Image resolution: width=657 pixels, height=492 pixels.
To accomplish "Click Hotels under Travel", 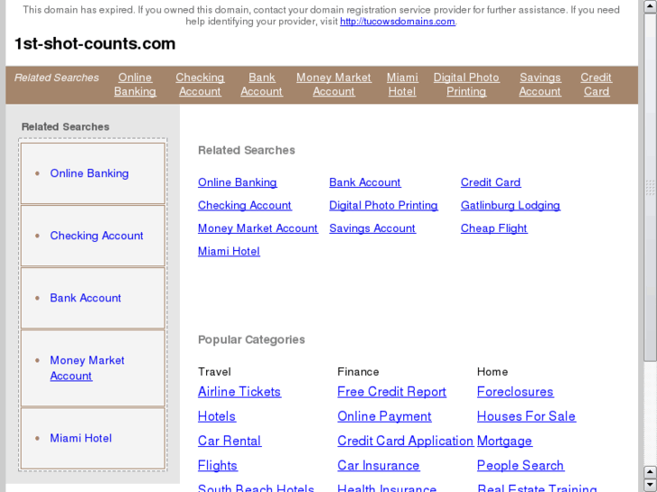I will coord(217,417).
